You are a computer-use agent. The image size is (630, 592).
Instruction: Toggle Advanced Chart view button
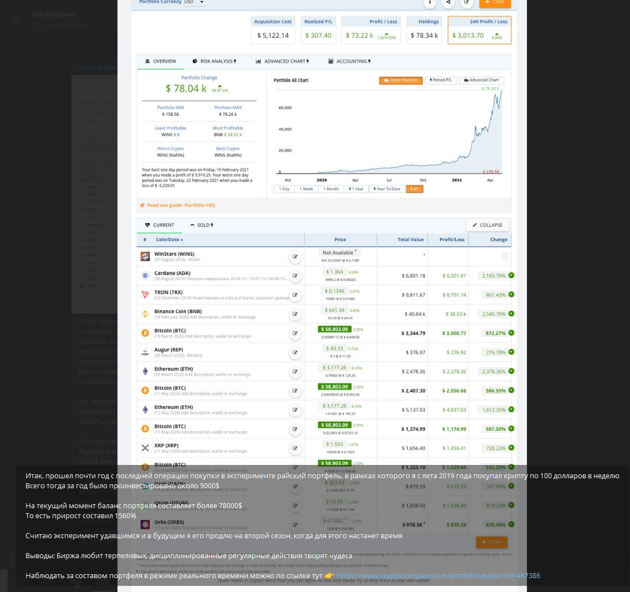coord(481,80)
